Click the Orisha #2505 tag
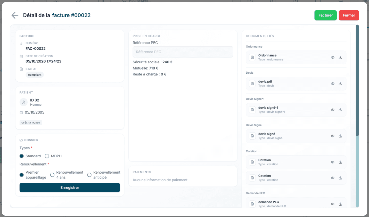Viewport: 369px width, 217px height. [31, 123]
